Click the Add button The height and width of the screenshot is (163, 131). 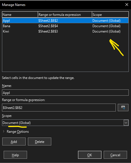point(14,141)
